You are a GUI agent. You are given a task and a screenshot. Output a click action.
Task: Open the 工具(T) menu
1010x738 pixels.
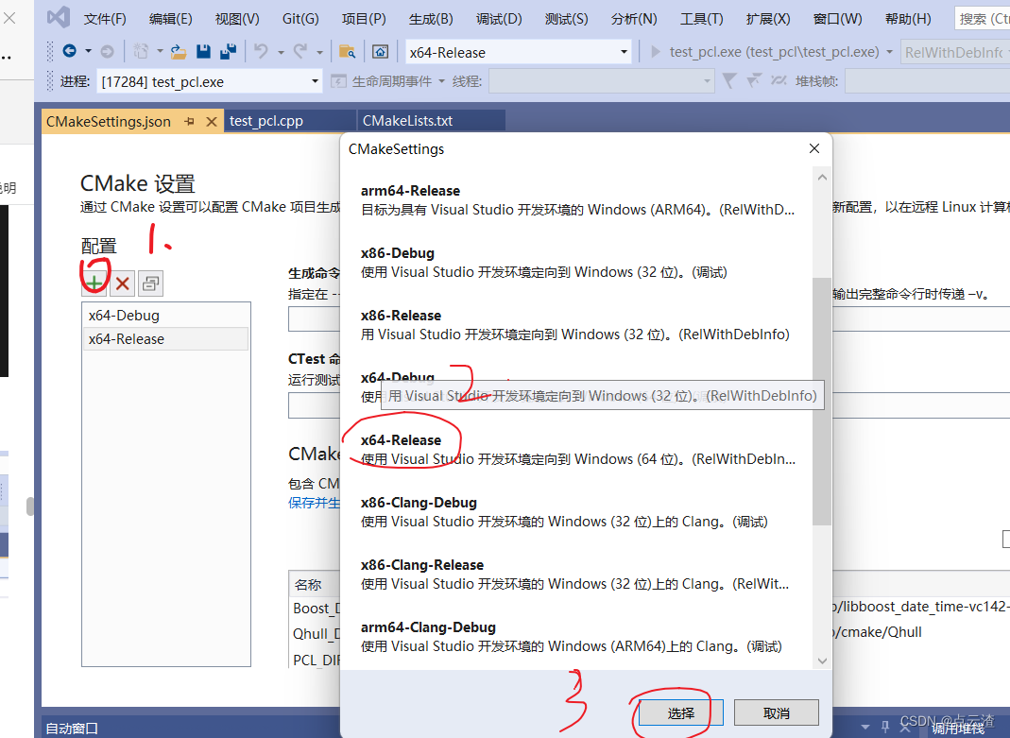click(x=701, y=19)
